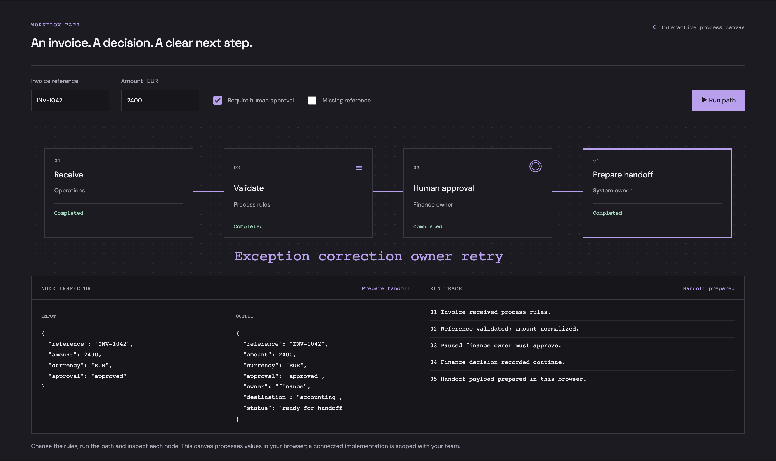The image size is (776, 461).
Task: Click the 'Missing reference' label text
Action: point(347,100)
